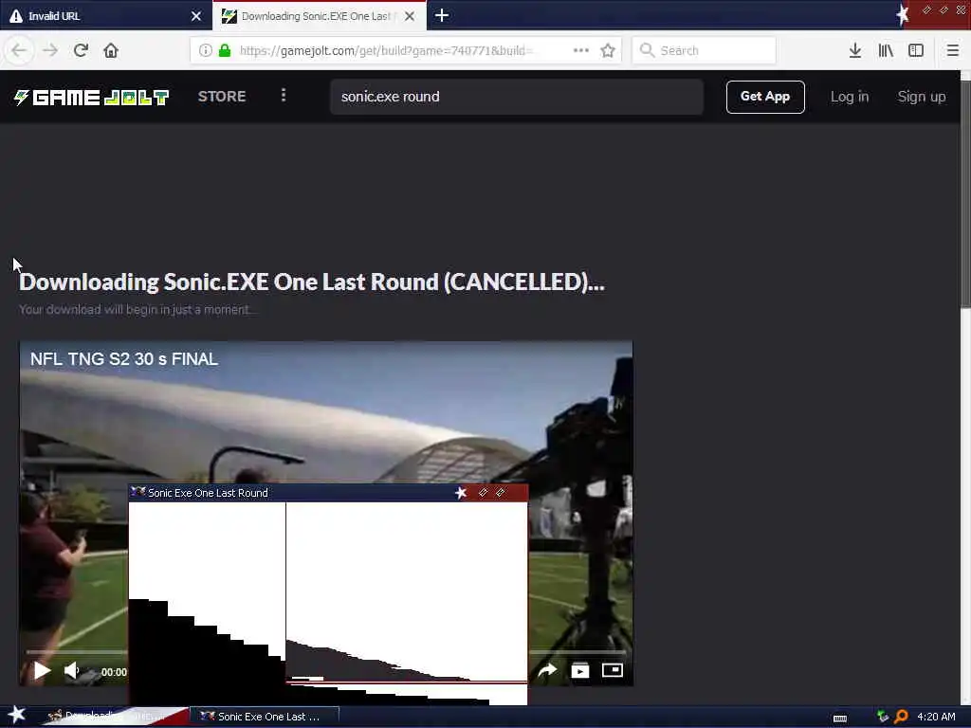Click Log in link
Image resolution: width=971 pixels, height=728 pixels.
tap(850, 97)
